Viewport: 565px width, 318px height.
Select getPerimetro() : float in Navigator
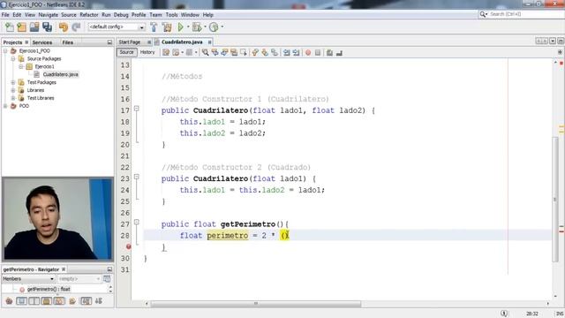coord(49,289)
